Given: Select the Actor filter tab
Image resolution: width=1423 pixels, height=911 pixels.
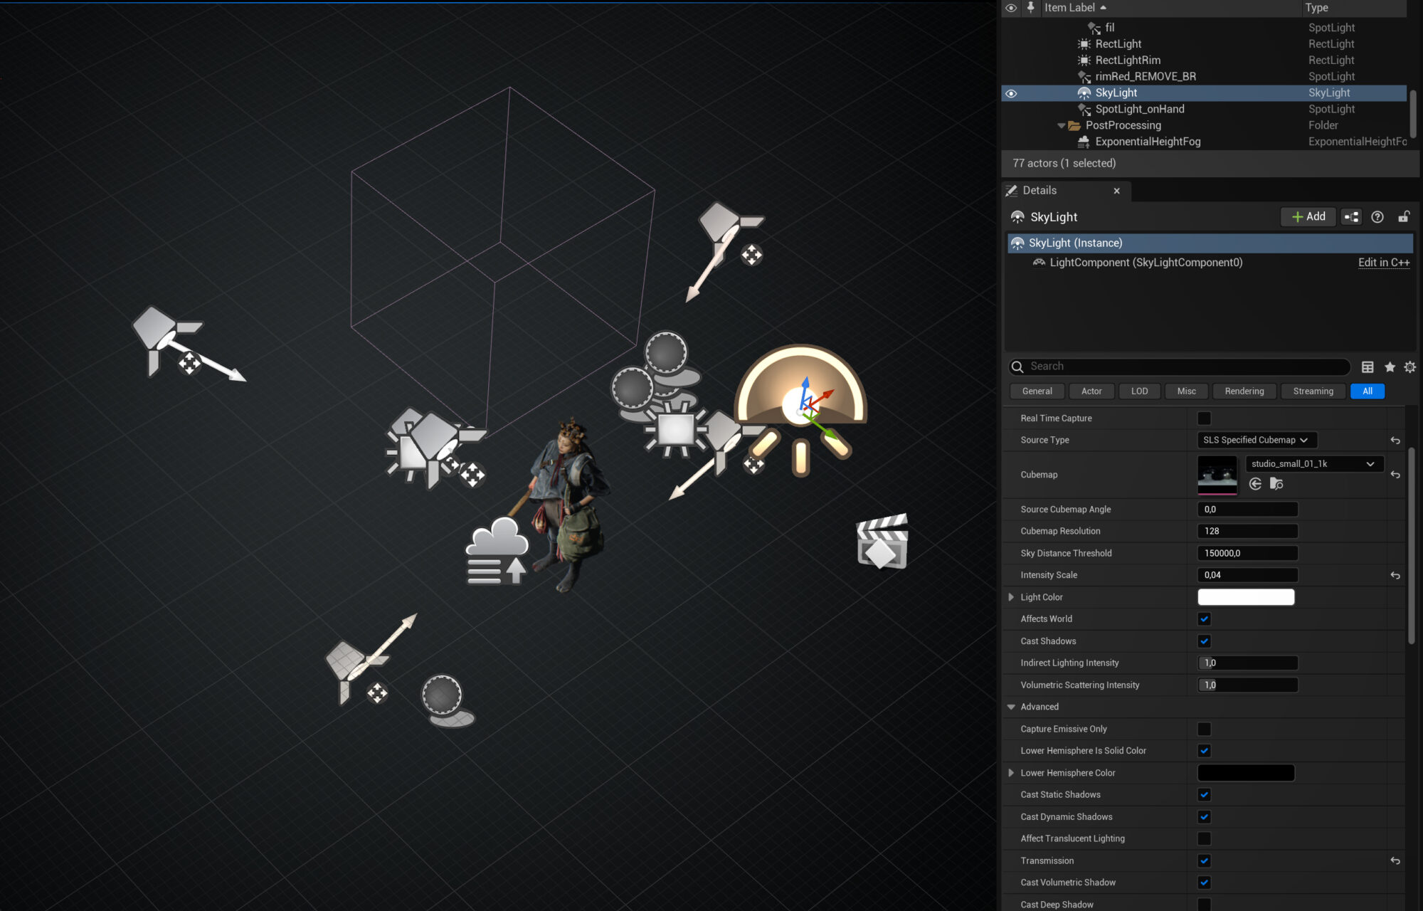Looking at the screenshot, I should [x=1091, y=391].
